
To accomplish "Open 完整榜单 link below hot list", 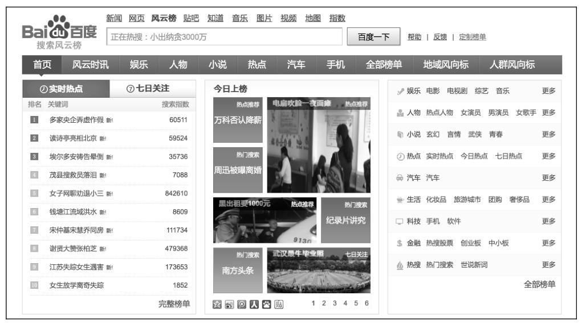I will (x=174, y=304).
